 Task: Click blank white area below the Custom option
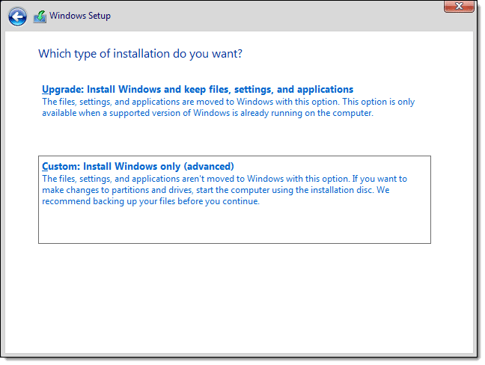pos(234,292)
